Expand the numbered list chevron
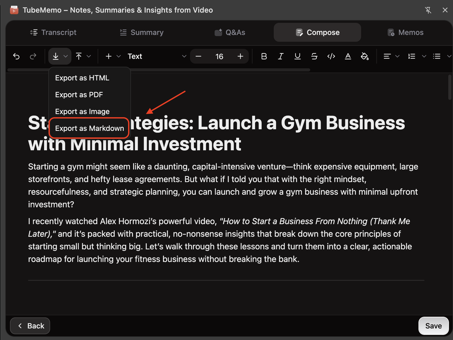453x340 pixels. 424,56
